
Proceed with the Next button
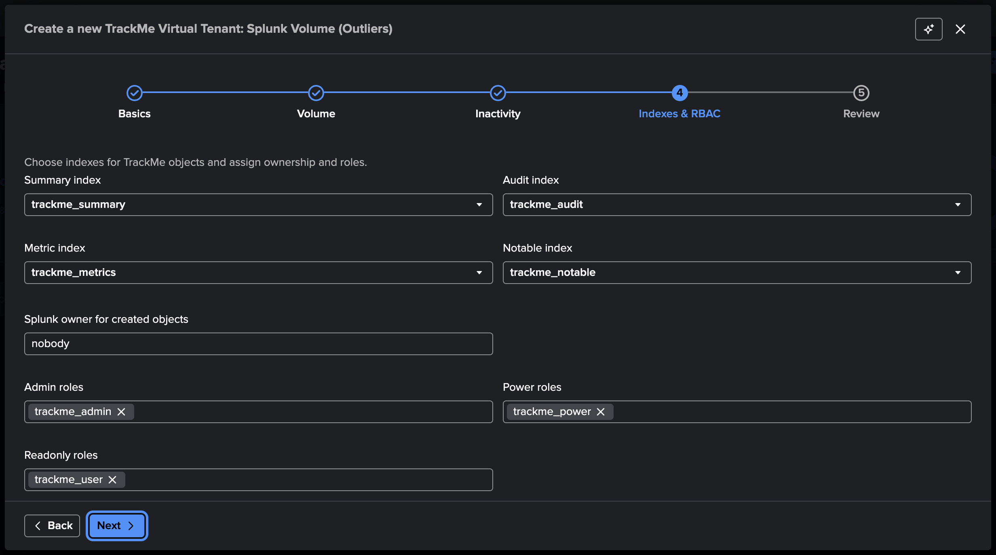pos(117,526)
